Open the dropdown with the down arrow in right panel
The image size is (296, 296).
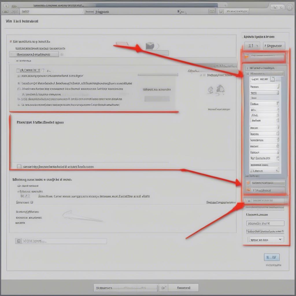point(266,240)
